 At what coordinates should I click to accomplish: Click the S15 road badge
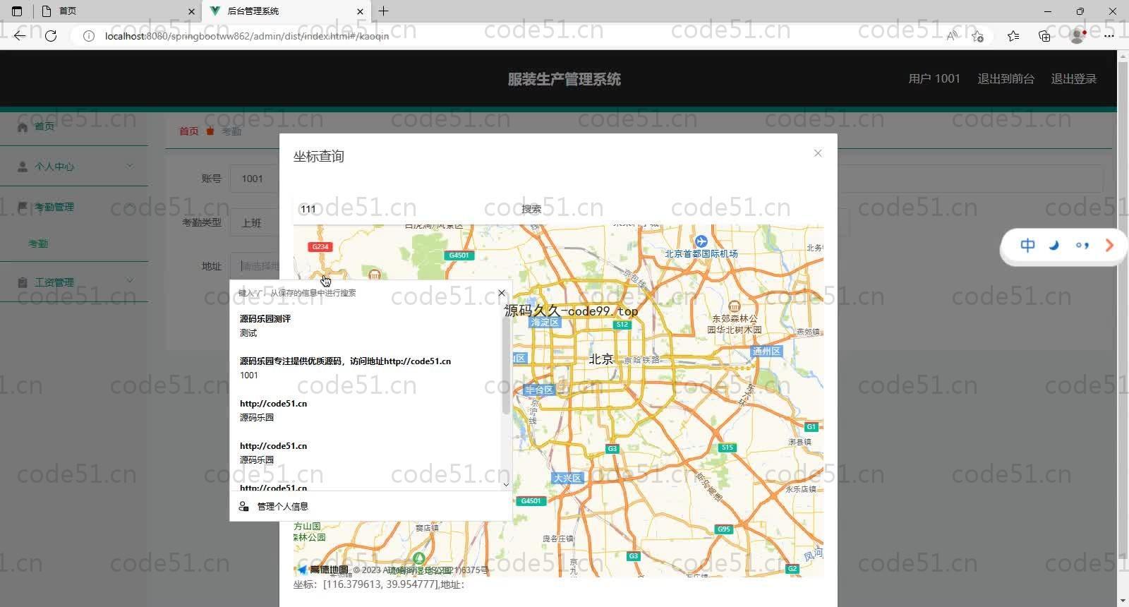(727, 447)
